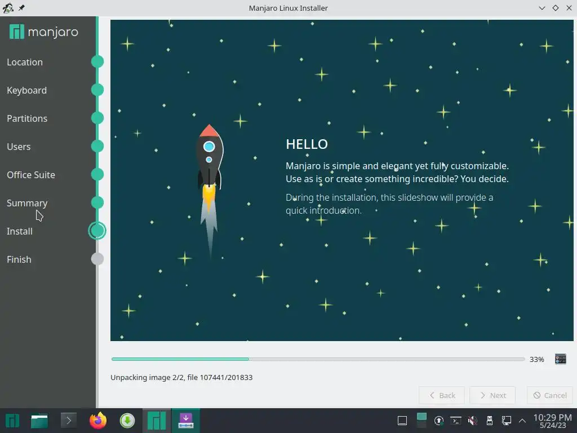Open the green download installer taskbar icon
The width and height of the screenshot is (577, 433).
127,421
